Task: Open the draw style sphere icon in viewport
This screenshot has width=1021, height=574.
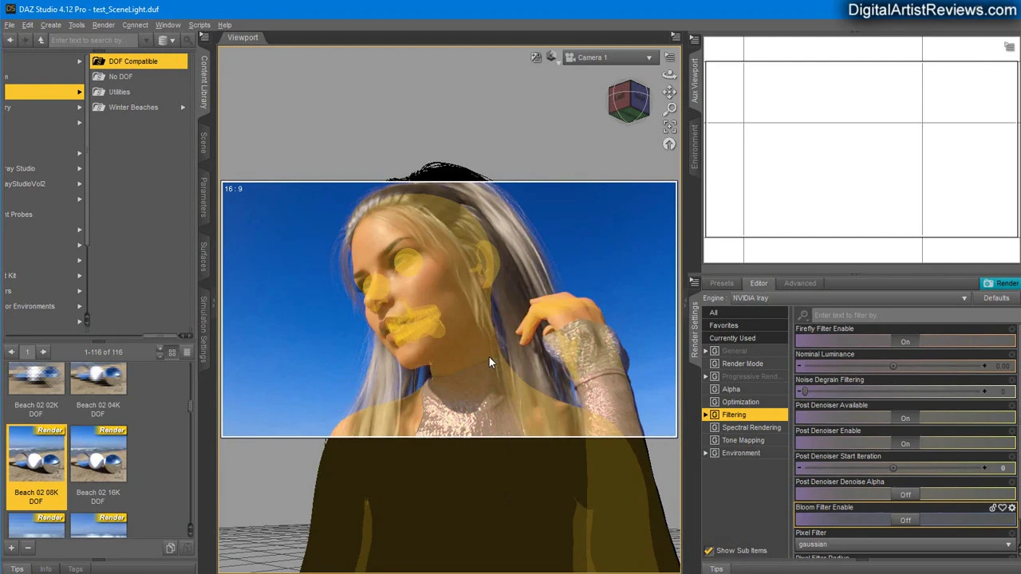Action: 551,57
